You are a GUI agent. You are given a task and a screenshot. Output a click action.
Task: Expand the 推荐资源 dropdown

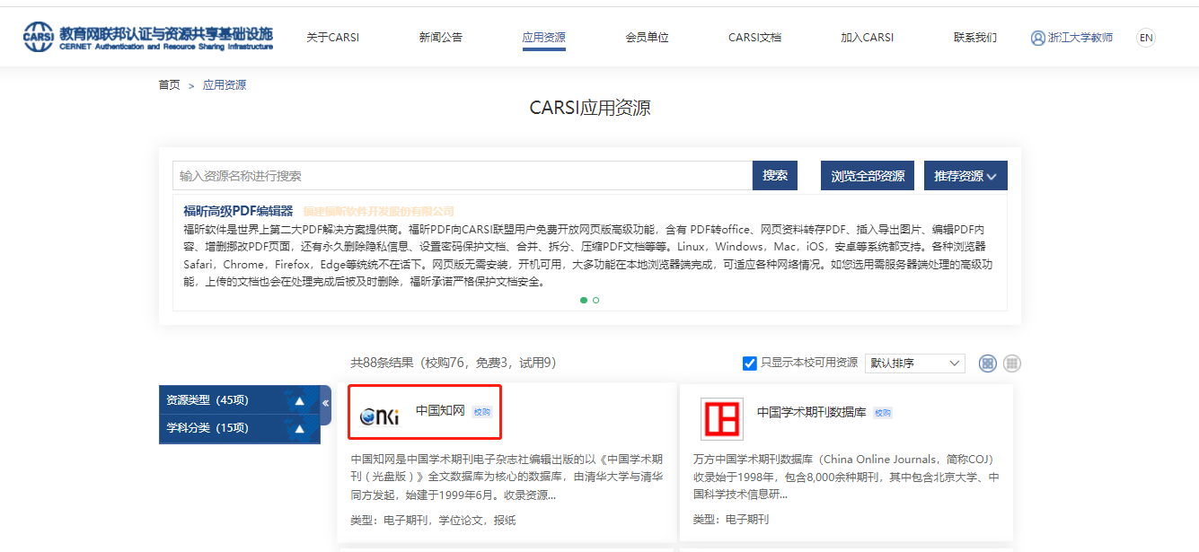coord(965,176)
